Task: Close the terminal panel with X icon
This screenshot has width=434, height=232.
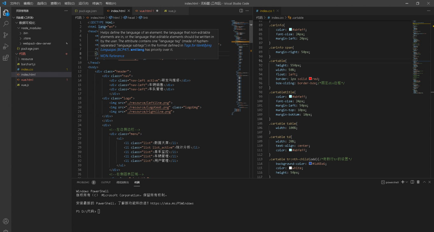Action: 430,182
